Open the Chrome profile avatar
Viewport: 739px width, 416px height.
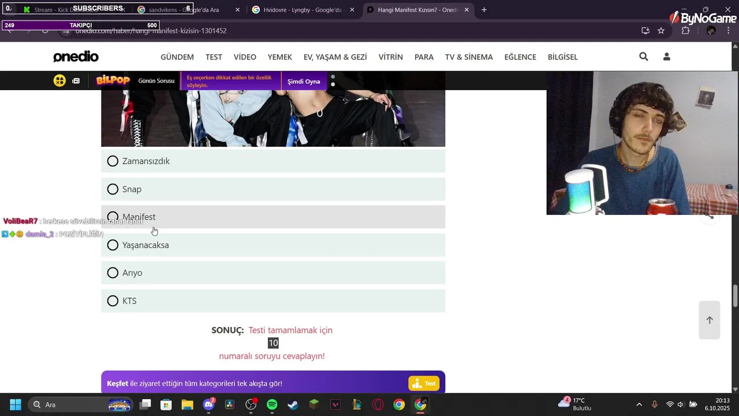pos(711,31)
